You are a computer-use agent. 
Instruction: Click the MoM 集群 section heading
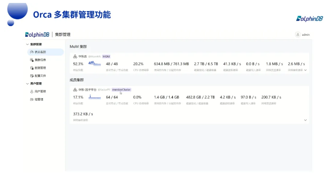(x=78, y=46)
